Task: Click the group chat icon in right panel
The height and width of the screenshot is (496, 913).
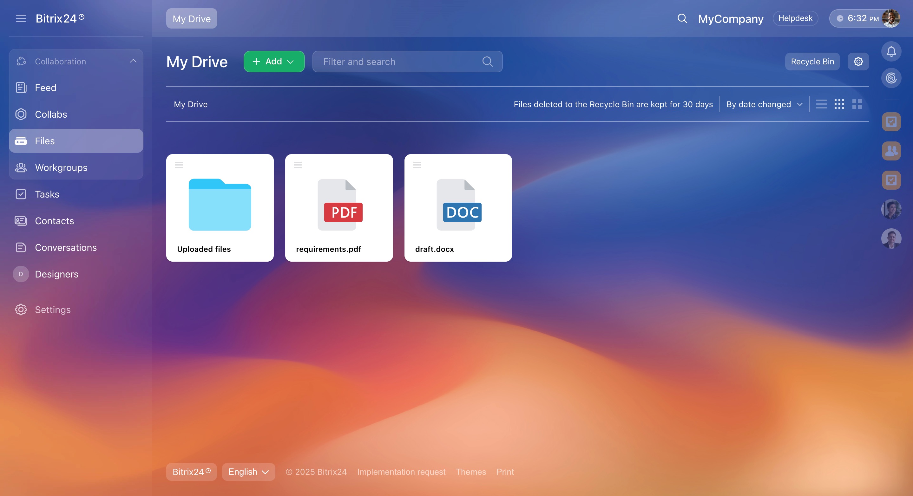Action: coord(891,151)
